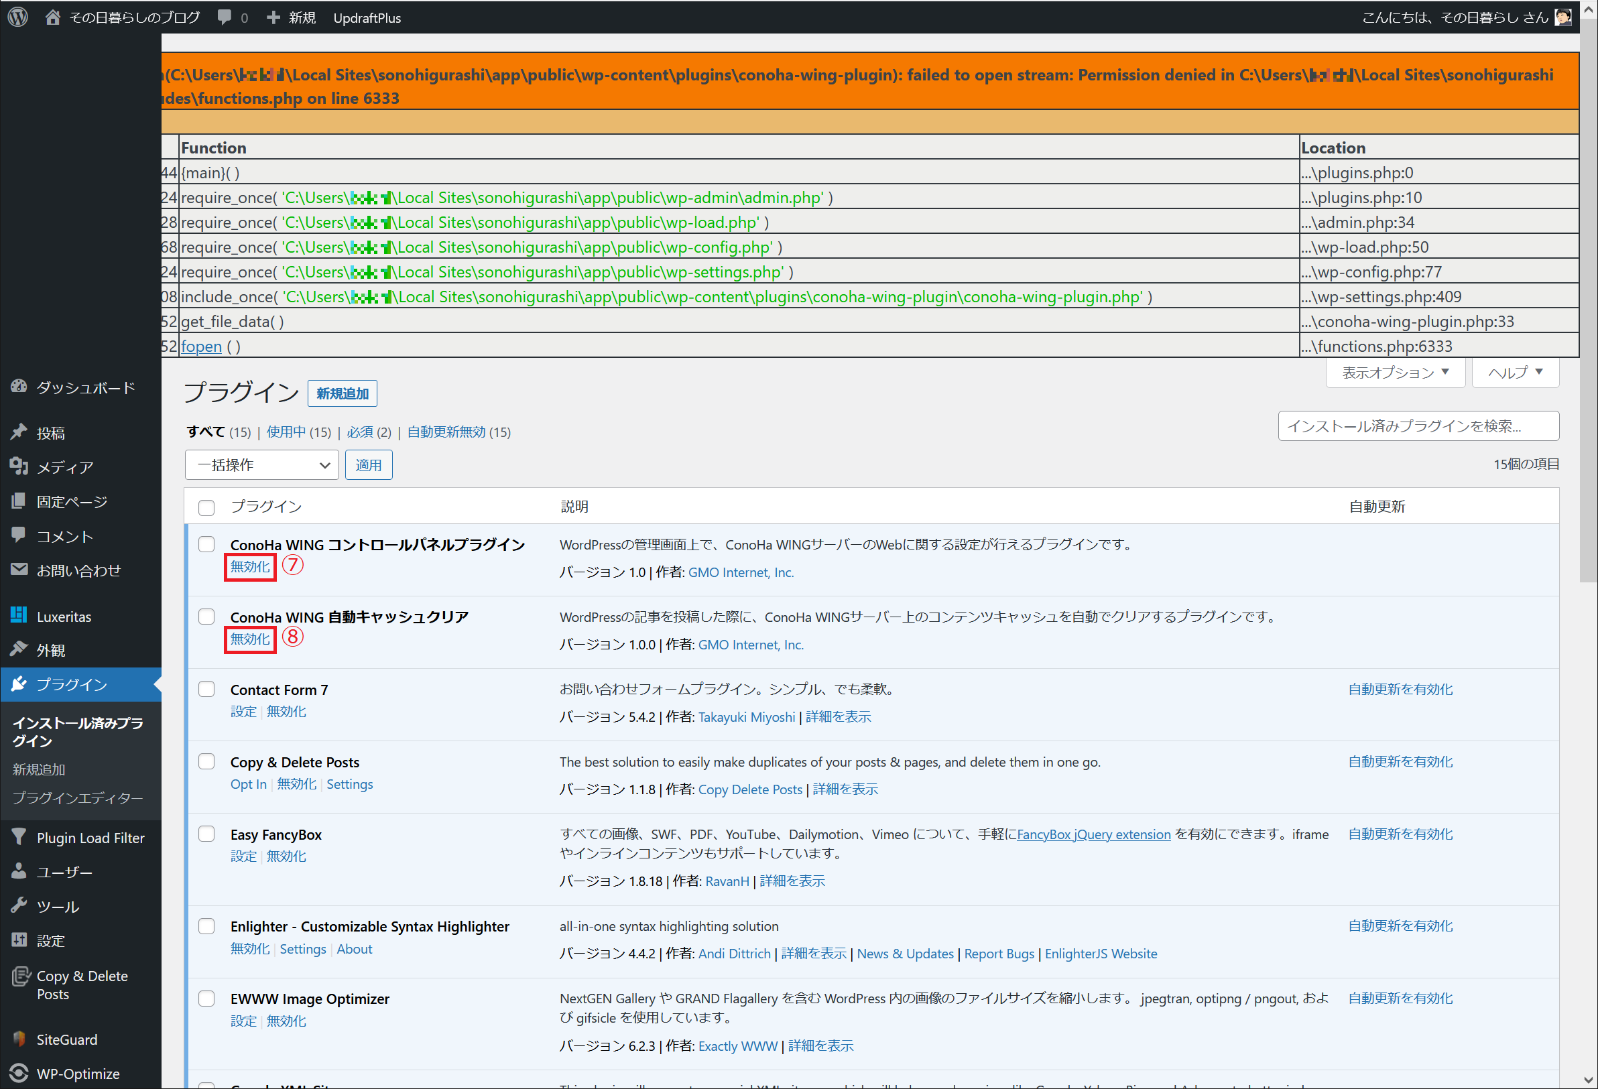Click Opt In under Copy & Delete Posts

pos(248,785)
